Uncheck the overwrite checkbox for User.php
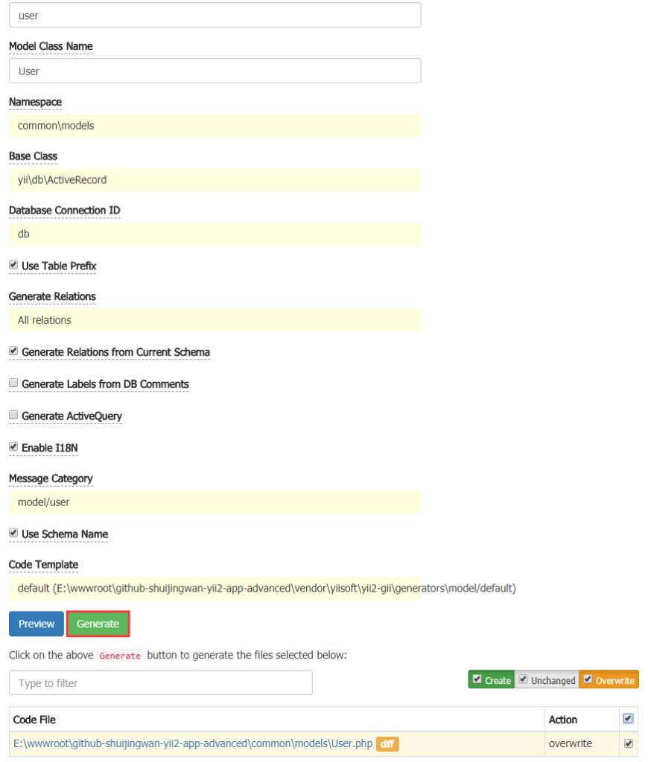648x762 pixels. [x=628, y=743]
